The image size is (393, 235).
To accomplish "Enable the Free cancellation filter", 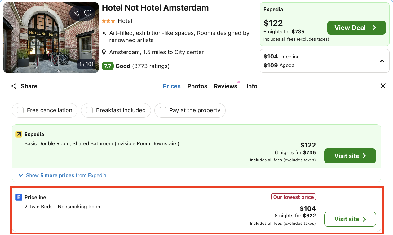I will (20, 110).
